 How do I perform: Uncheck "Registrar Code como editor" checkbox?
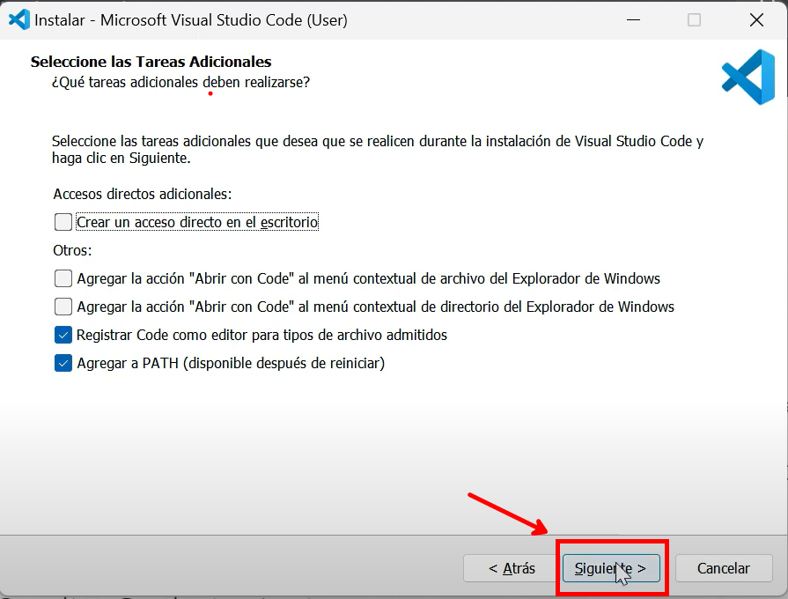point(63,335)
